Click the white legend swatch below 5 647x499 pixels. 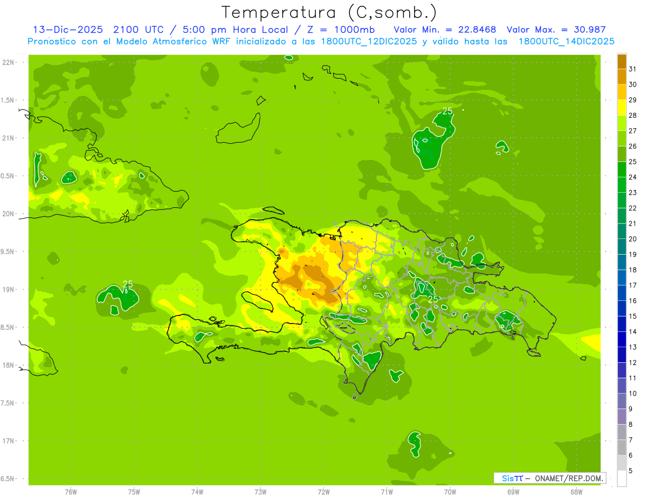pos(622,479)
